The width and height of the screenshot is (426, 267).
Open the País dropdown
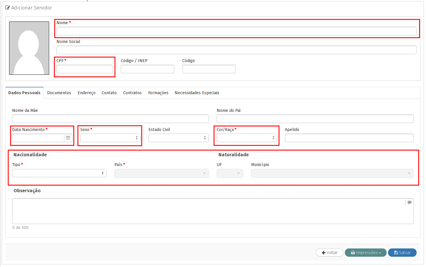(x=161, y=173)
